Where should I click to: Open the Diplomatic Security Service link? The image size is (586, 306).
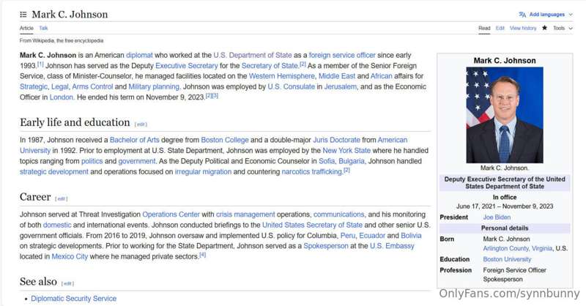pos(74,299)
